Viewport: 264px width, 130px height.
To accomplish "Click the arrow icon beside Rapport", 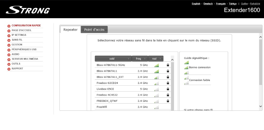I will pyautogui.click(x=9, y=69).
